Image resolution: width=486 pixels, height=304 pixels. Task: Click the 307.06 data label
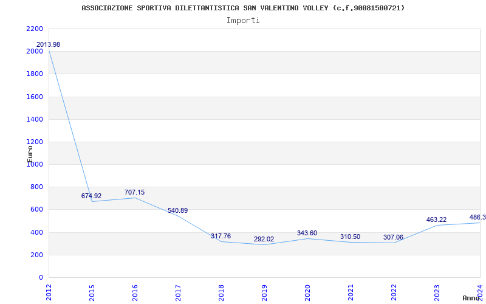[393, 237]
